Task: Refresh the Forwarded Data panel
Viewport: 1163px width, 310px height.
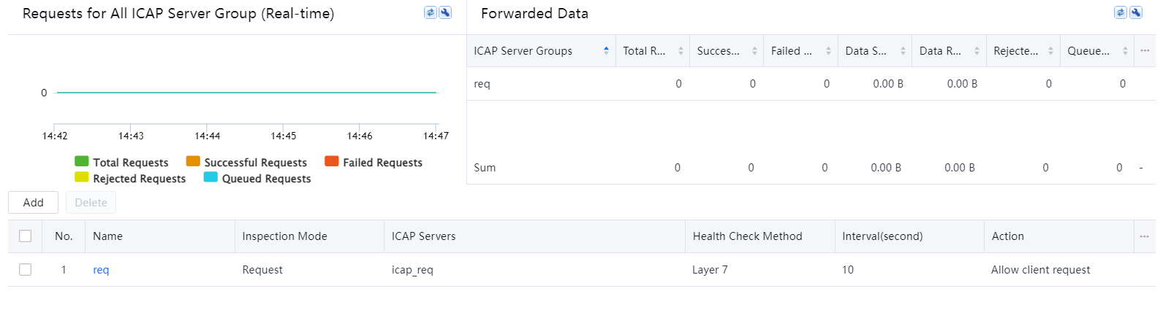Action: [1120, 12]
